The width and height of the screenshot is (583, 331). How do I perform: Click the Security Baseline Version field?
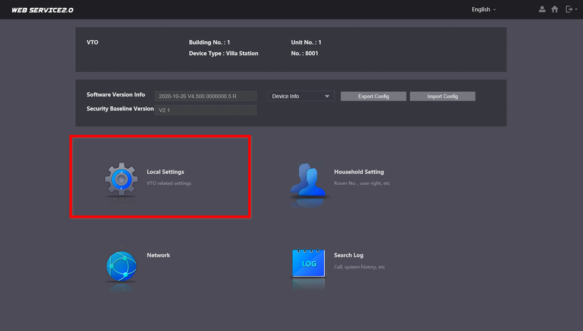pyautogui.click(x=205, y=111)
